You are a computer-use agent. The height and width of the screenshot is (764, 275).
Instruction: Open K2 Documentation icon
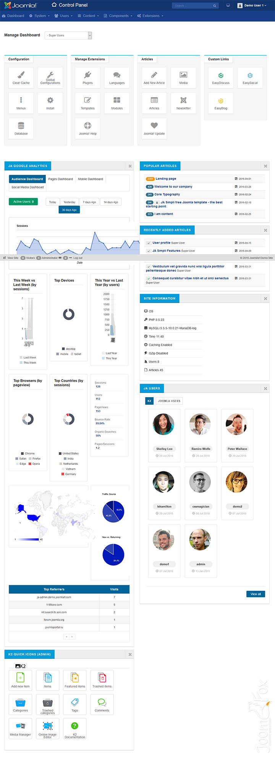tap(75, 729)
